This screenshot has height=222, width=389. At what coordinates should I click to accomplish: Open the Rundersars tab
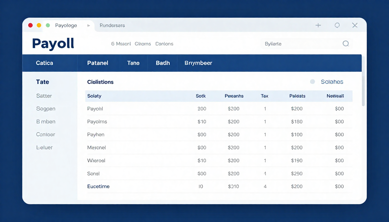[x=112, y=25]
